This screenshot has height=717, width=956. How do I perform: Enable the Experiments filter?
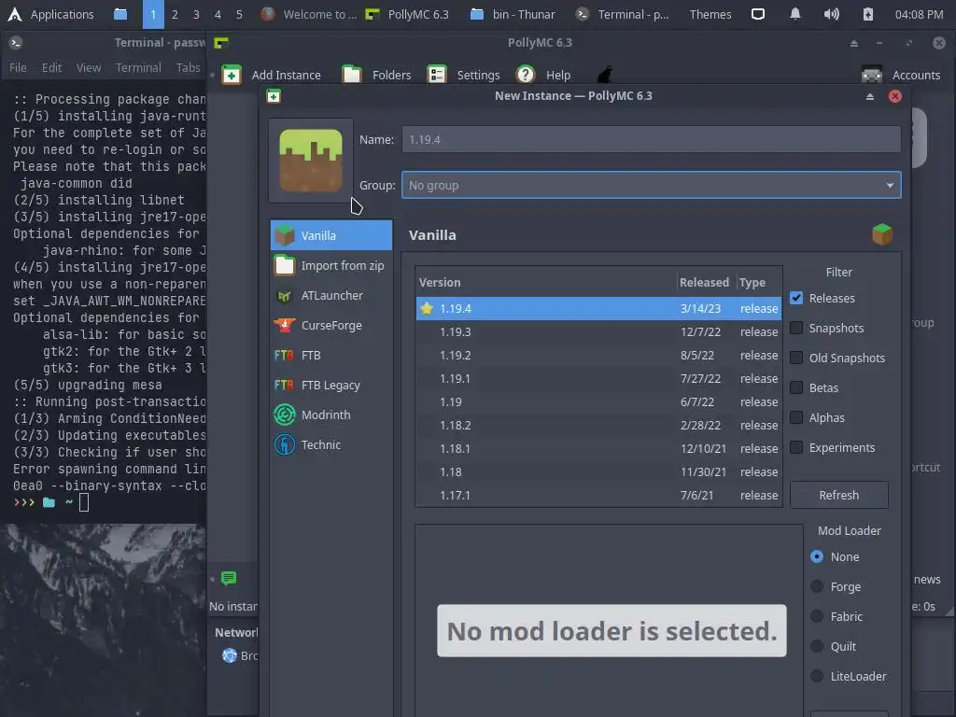click(x=796, y=447)
